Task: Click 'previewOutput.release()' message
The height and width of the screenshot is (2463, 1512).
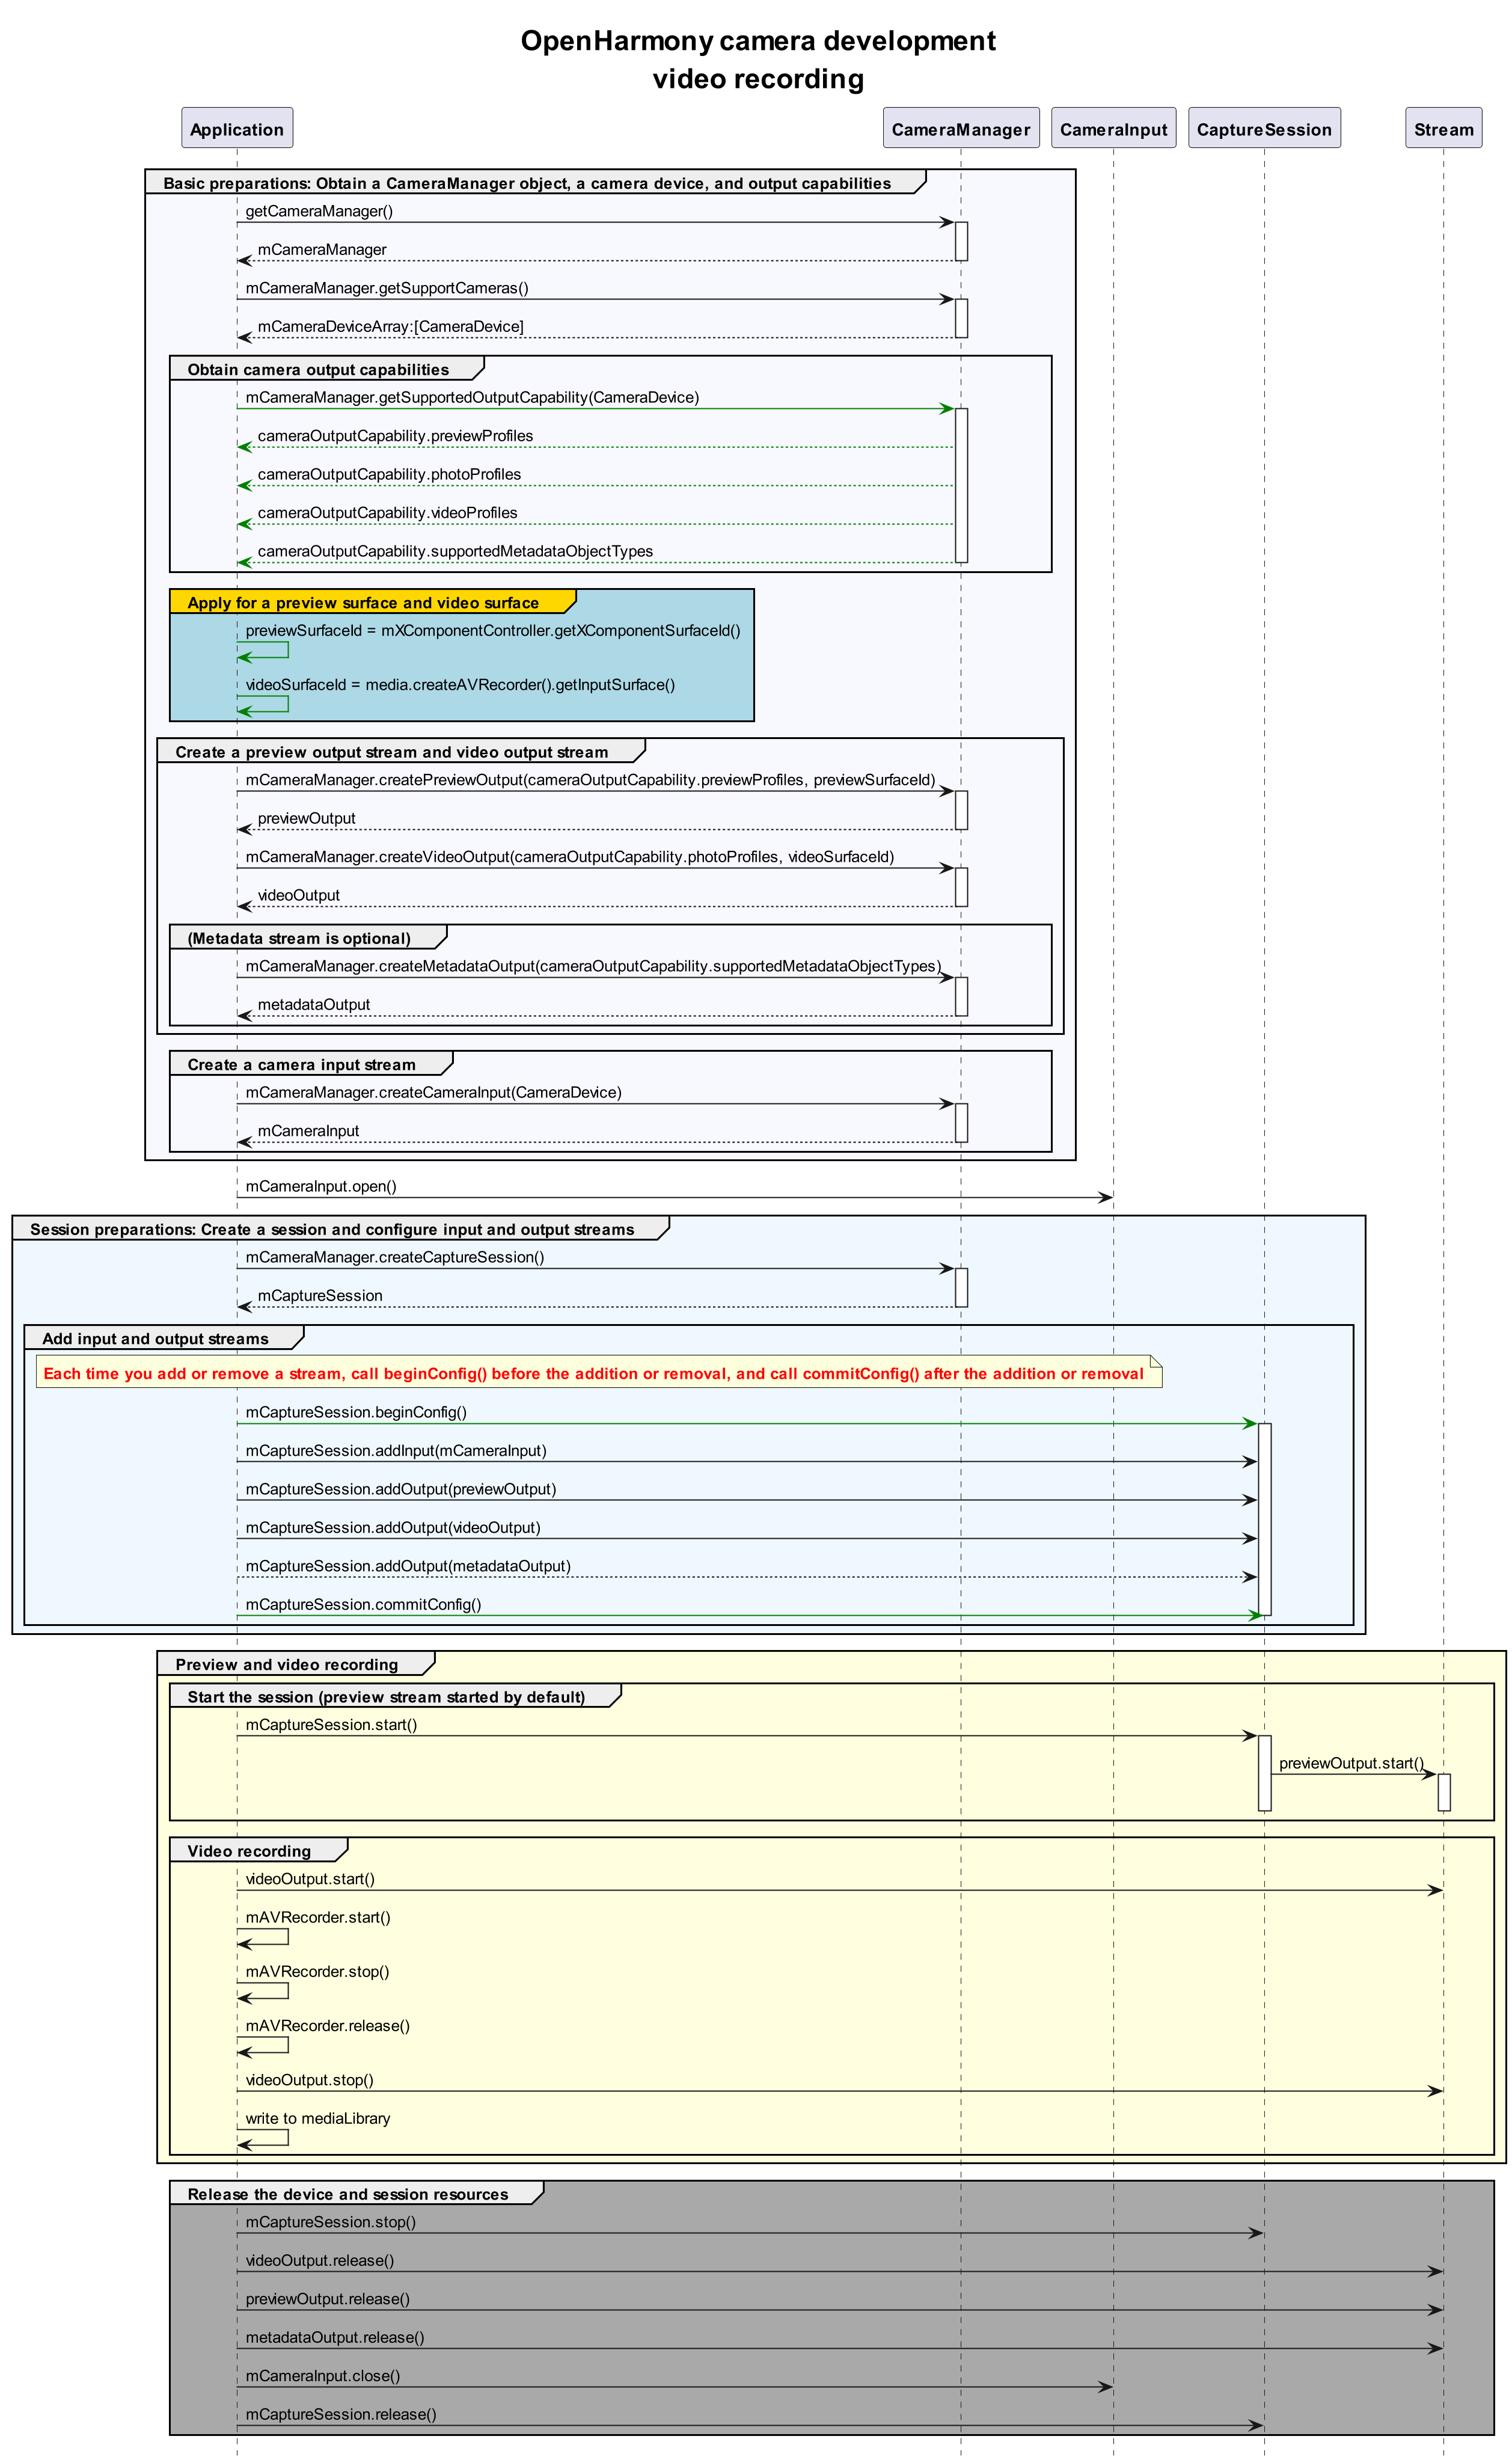Action: [327, 2299]
